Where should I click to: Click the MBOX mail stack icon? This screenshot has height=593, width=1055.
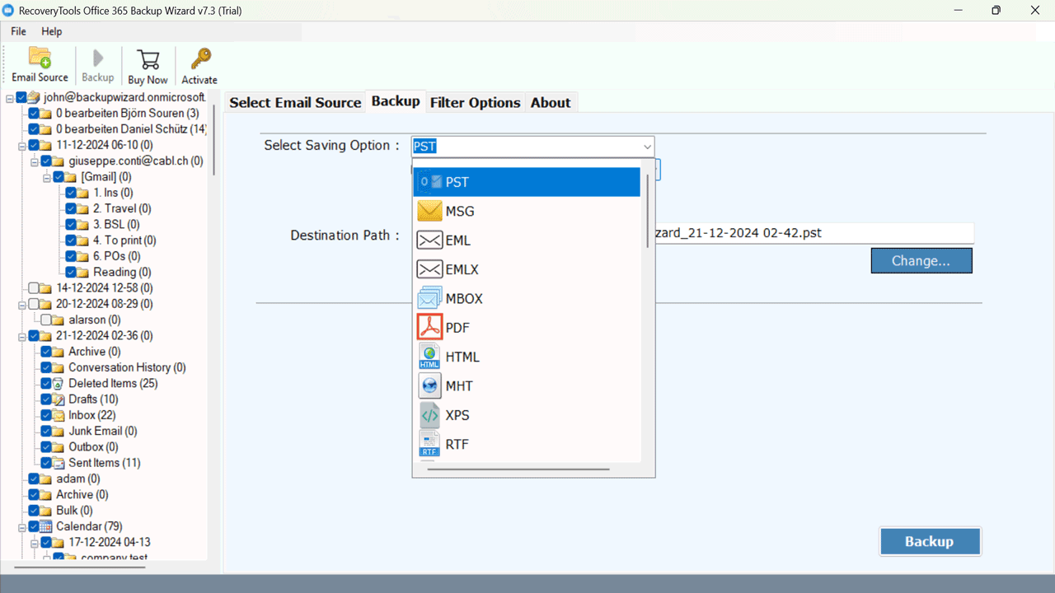tap(430, 298)
